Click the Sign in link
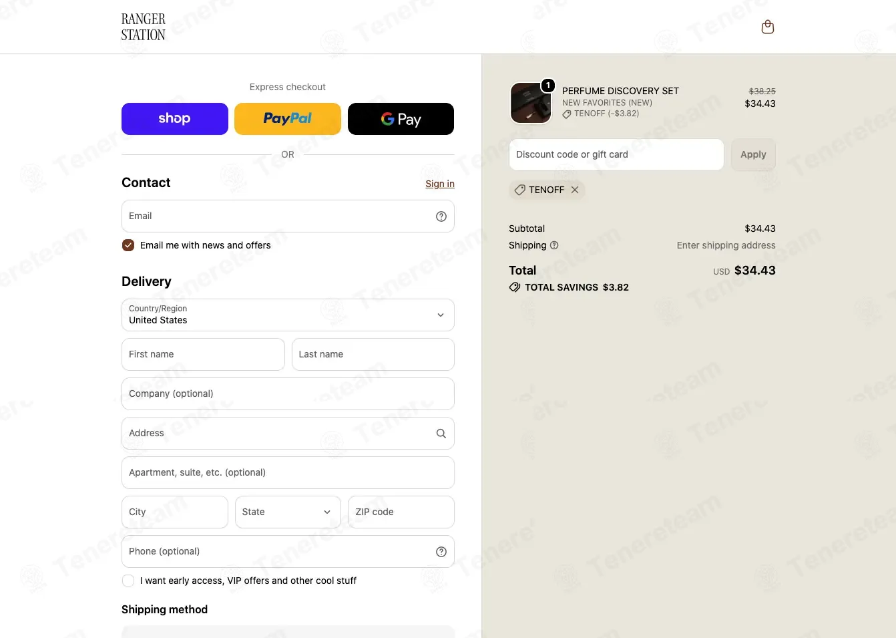 pos(440,184)
